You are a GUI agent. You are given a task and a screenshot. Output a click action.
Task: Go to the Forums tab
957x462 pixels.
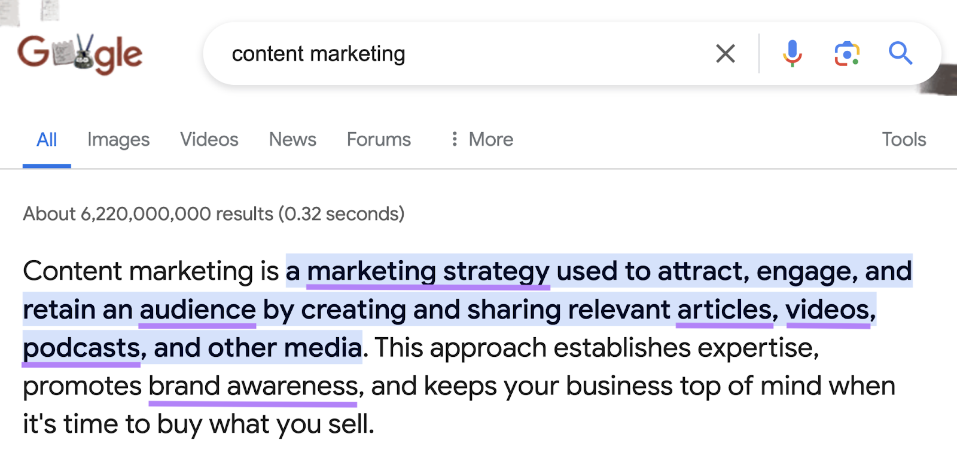pyautogui.click(x=379, y=139)
